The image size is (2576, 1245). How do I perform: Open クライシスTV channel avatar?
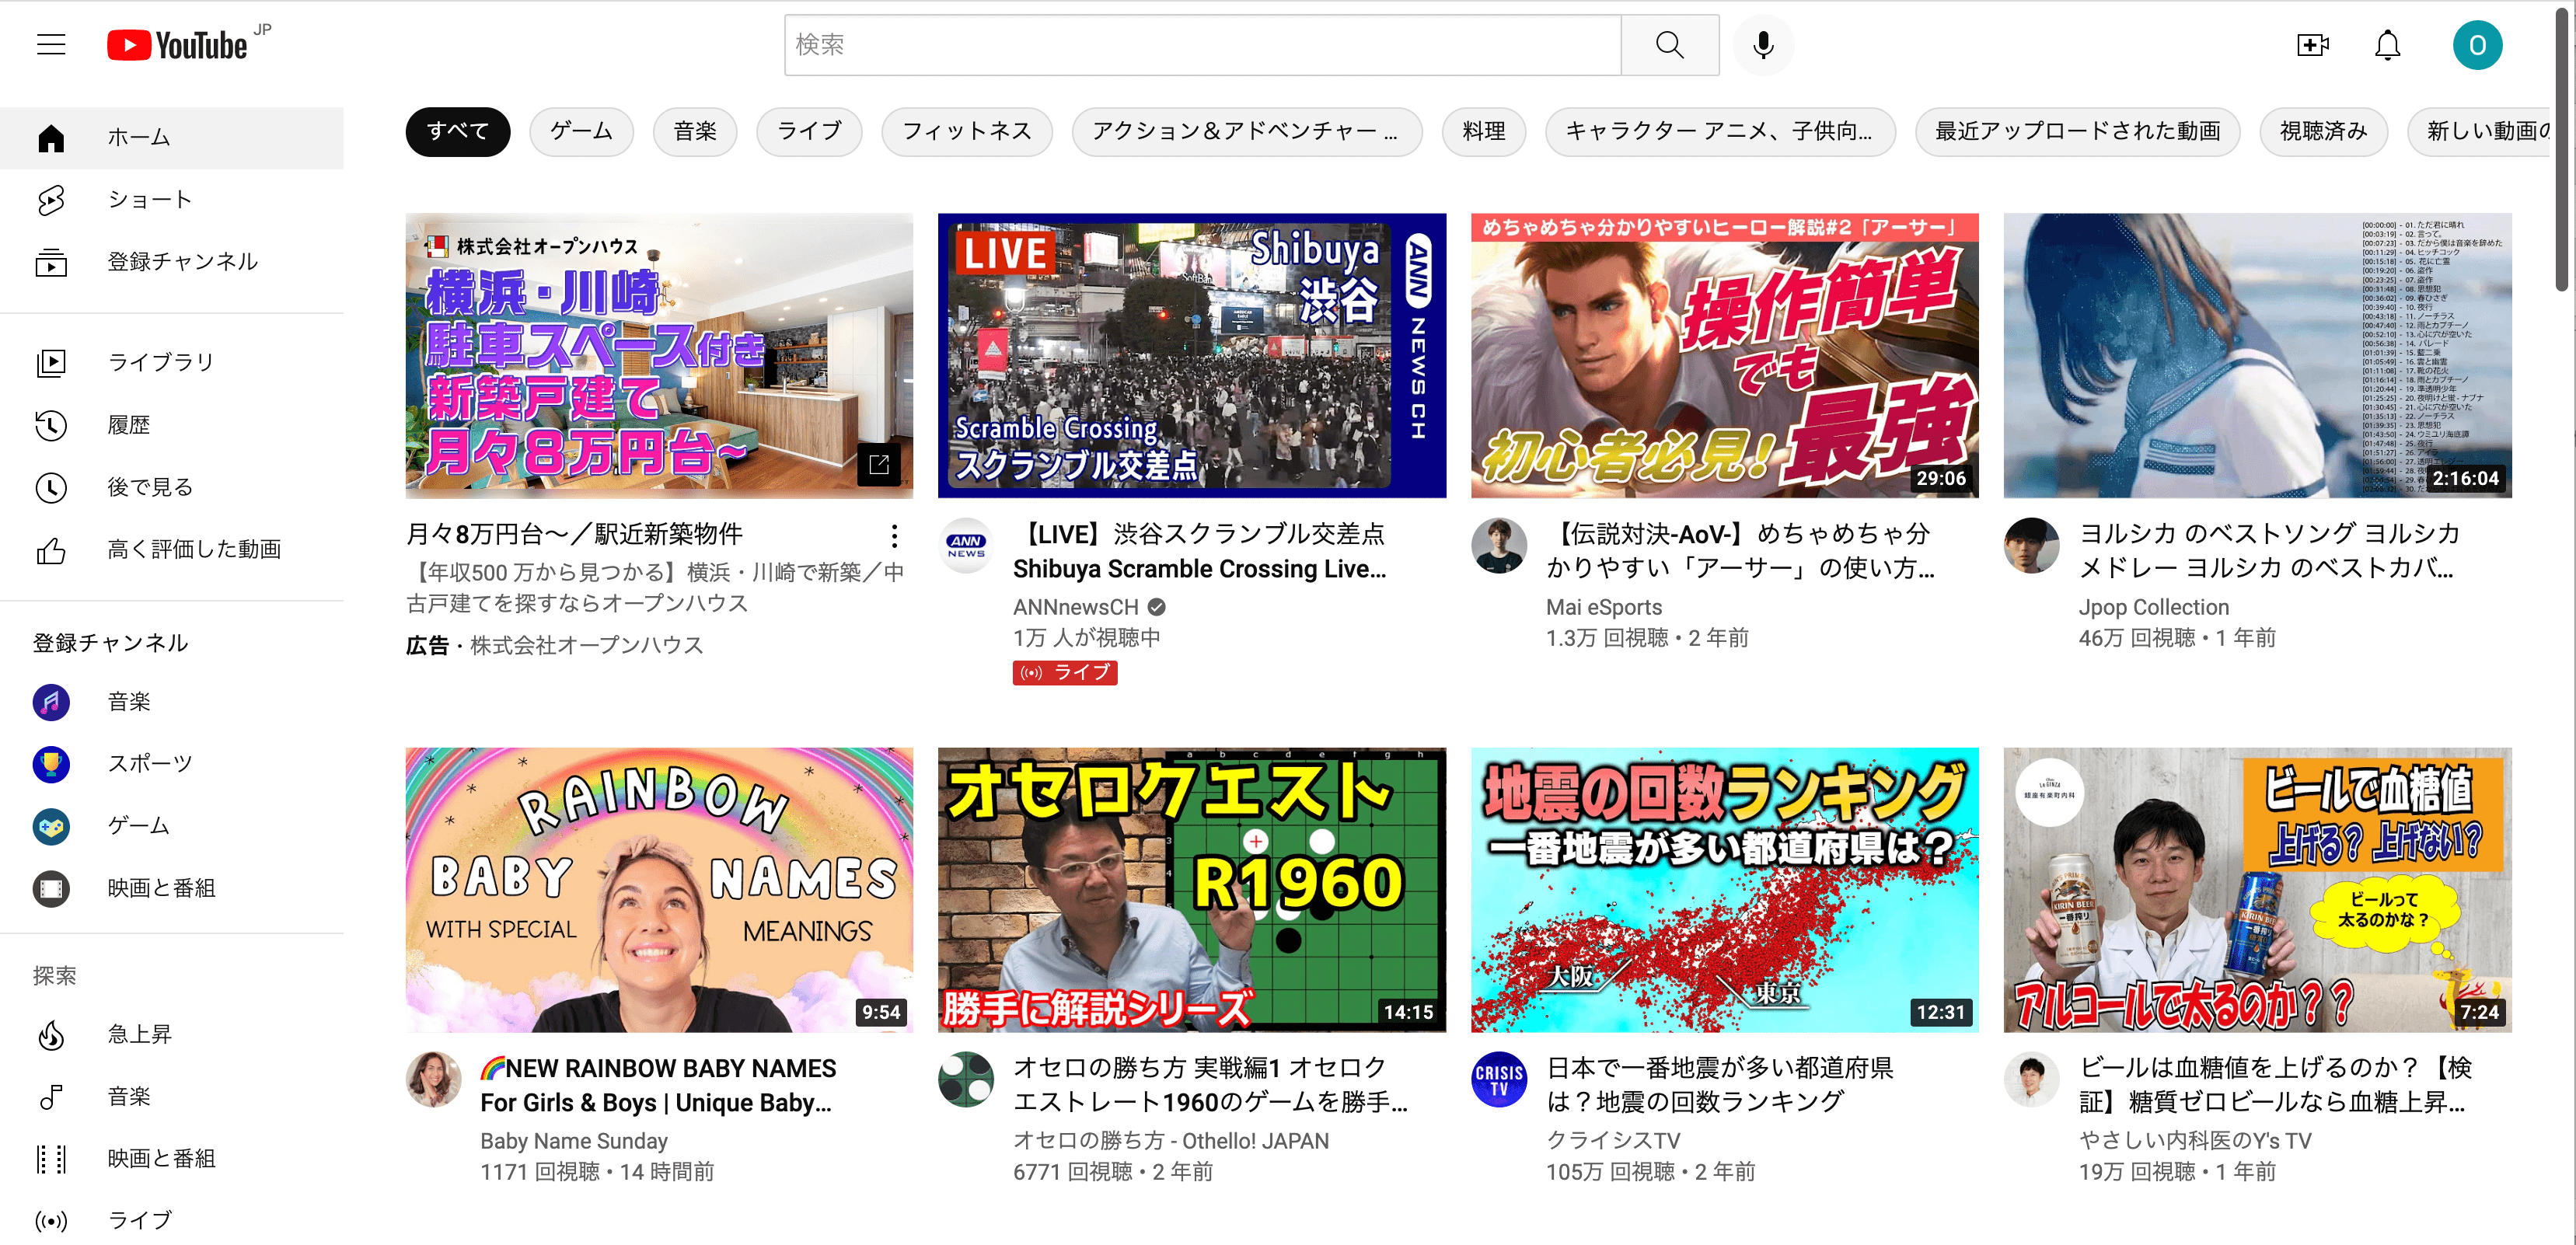click(x=1498, y=1079)
